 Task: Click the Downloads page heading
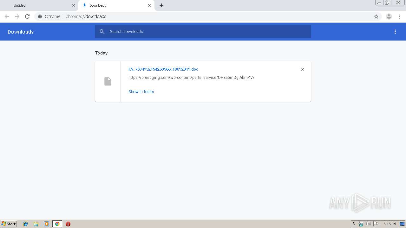(x=21, y=32)
